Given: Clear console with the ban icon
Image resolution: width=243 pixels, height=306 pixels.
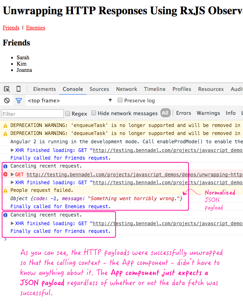Looking at the screenshot, I should click(x=7, y=101).
